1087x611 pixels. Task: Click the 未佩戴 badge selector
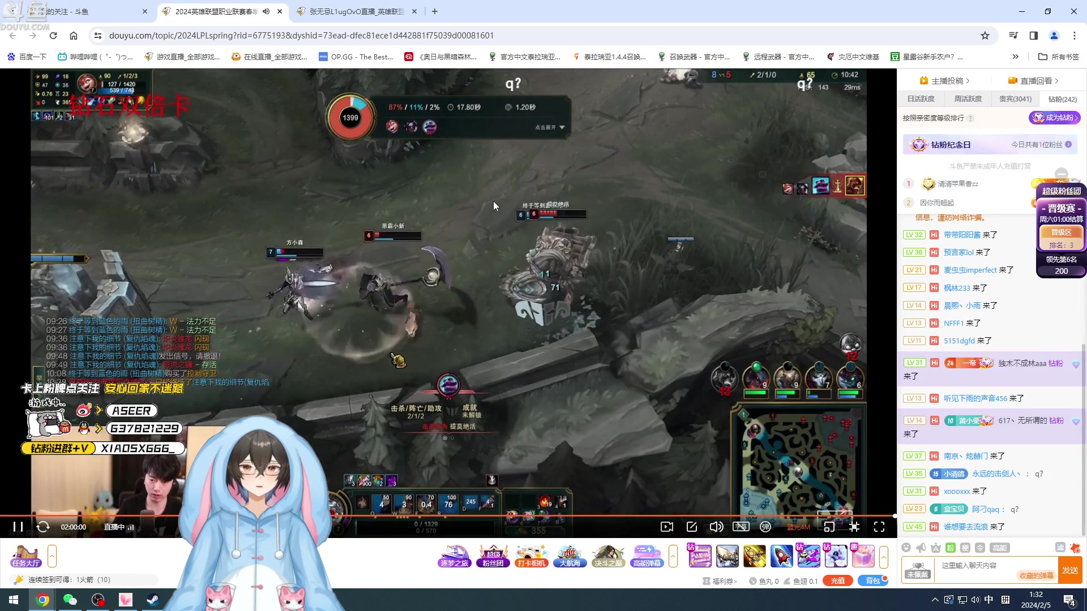click(x=918, y=570)
